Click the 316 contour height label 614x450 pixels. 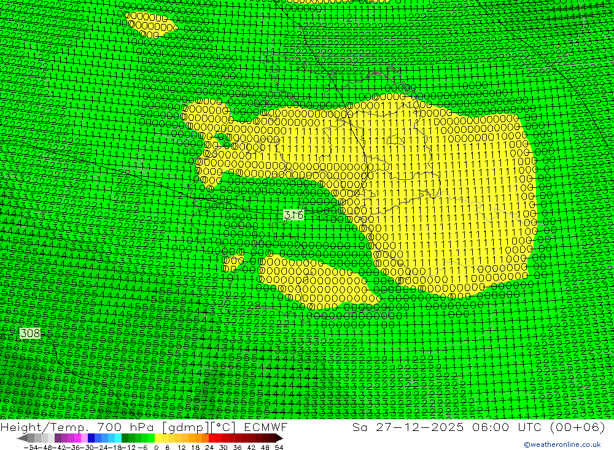(293, 214)
